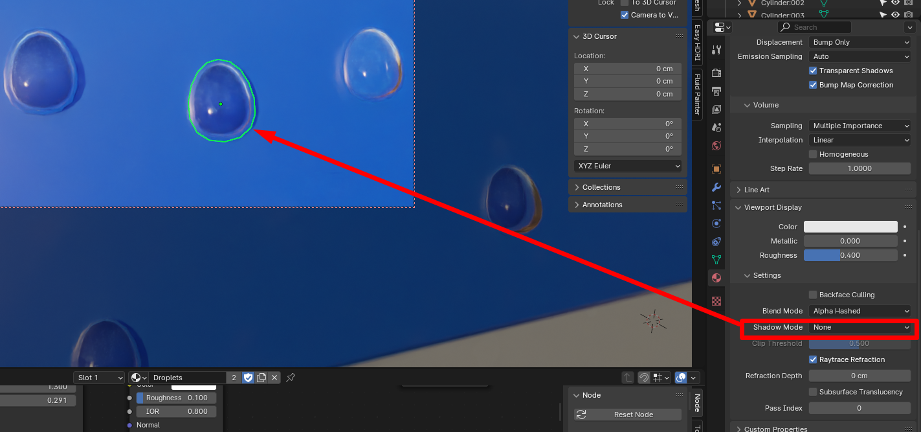Image resolution: width=921 pixels, height=432 pixels.
Task: Toggle fake user shield for Droplets
Action: (x=248, y=378)
